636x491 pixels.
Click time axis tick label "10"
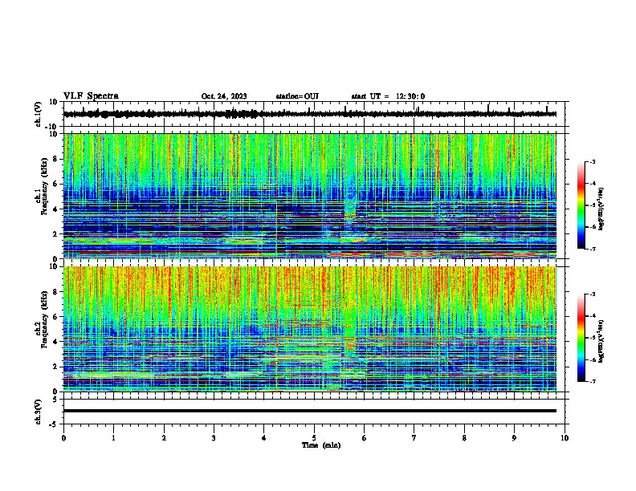(x=565, y=438)
